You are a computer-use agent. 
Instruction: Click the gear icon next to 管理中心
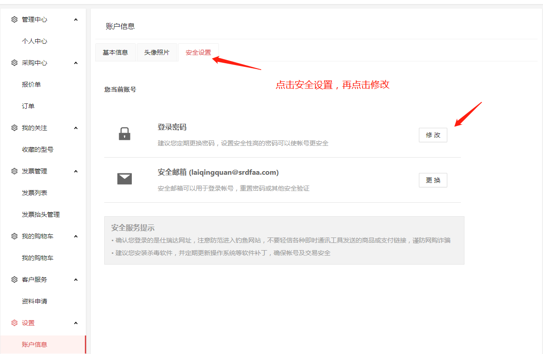point(14,19)
